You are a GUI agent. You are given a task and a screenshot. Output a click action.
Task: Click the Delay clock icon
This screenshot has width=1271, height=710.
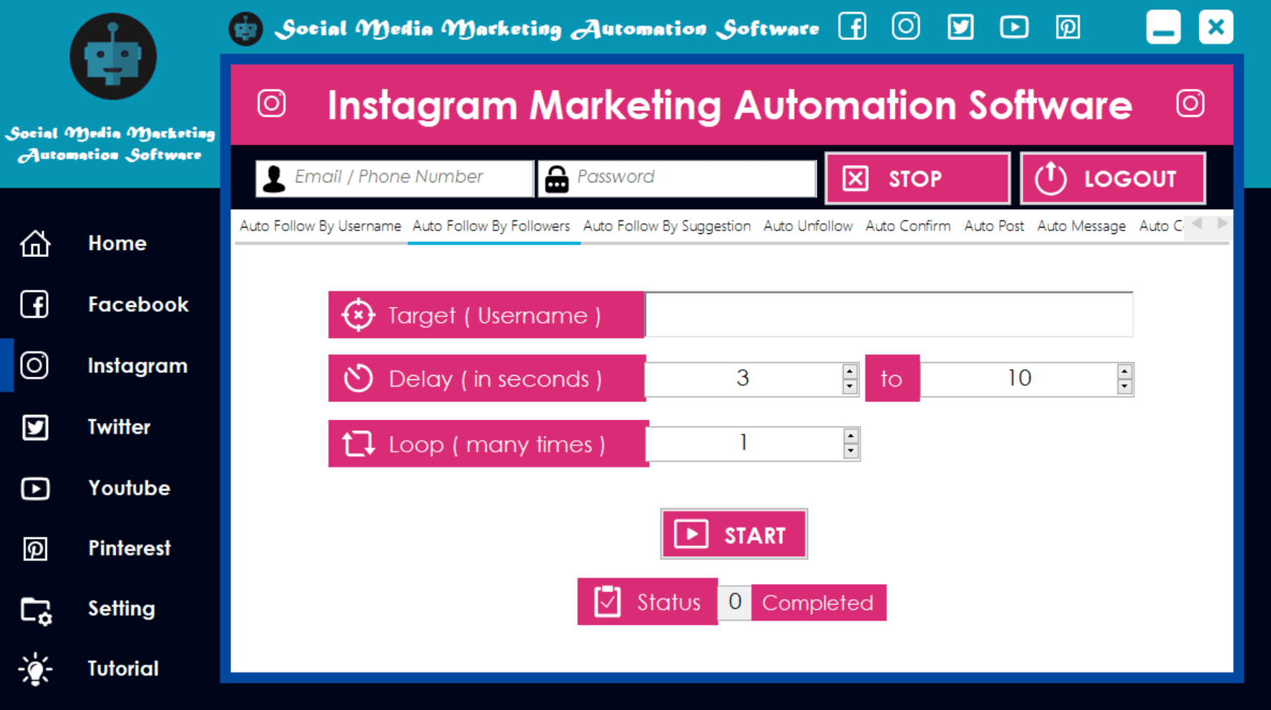(359, 379)
